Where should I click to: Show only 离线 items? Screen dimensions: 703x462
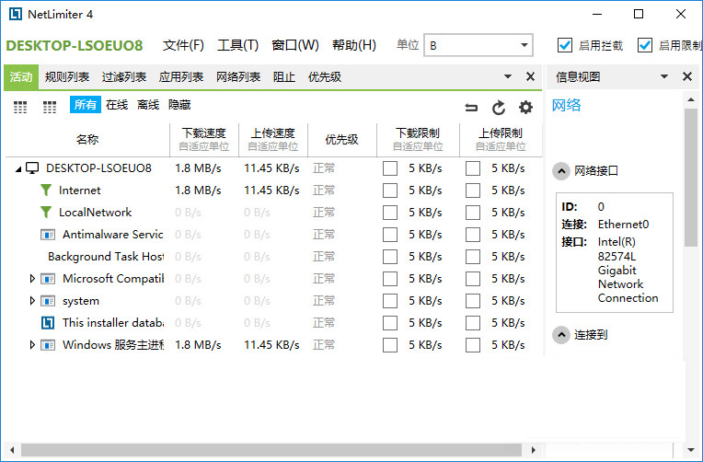pos(148,105)
